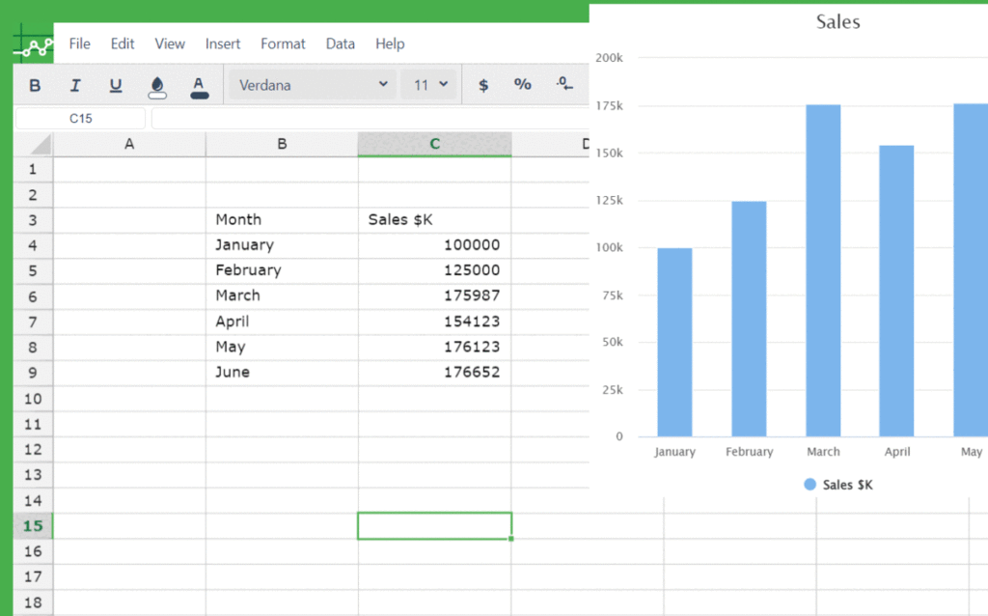Click the decrease decimal places icon
Screen dimensions: 988x616
coord(564,85)
